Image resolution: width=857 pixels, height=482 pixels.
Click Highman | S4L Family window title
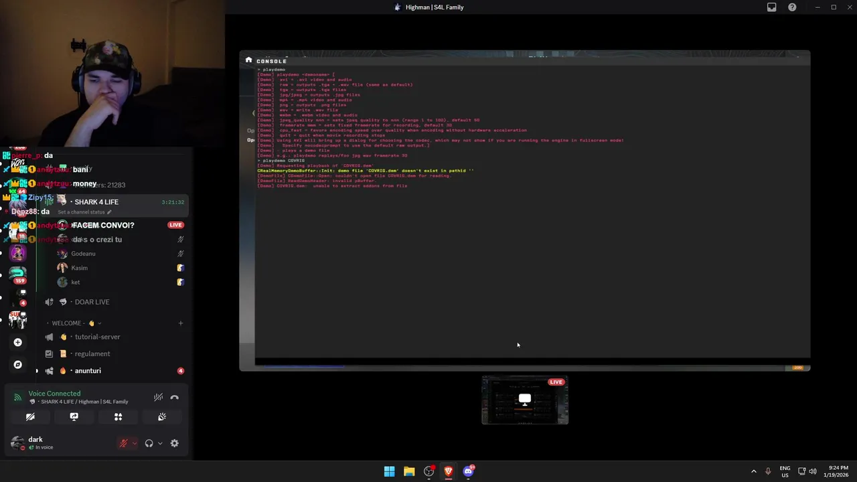(435, 7)
